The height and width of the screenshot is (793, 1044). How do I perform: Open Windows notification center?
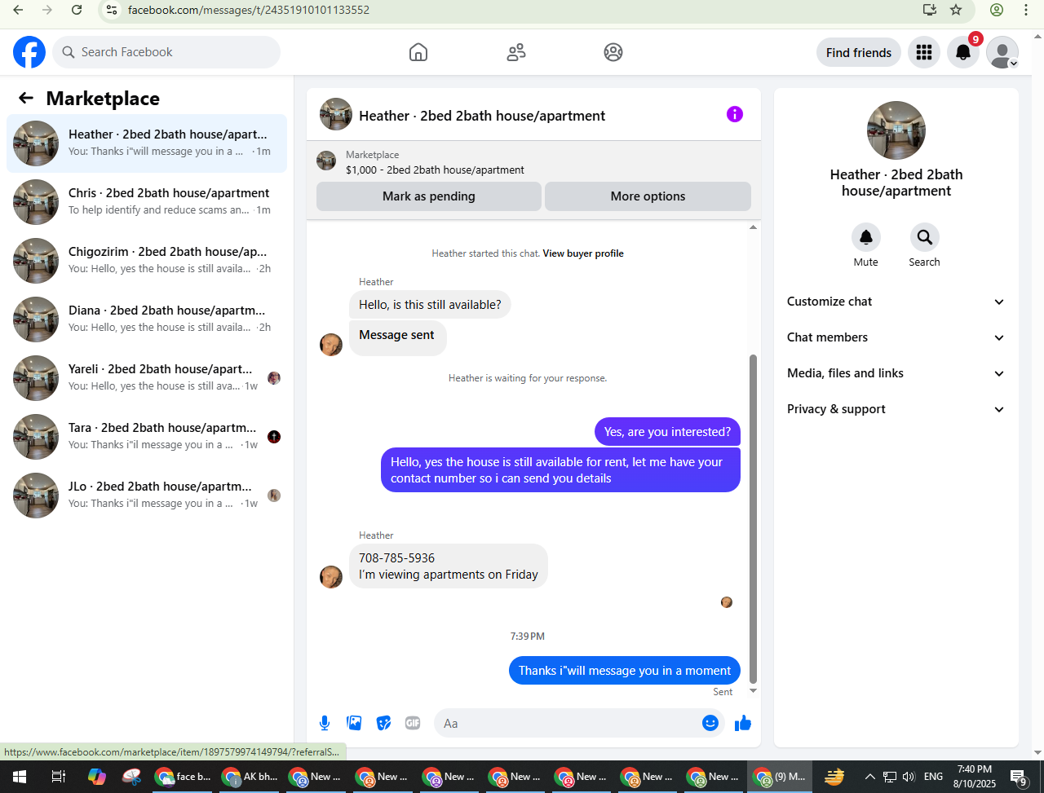[x=1018, y=778]
